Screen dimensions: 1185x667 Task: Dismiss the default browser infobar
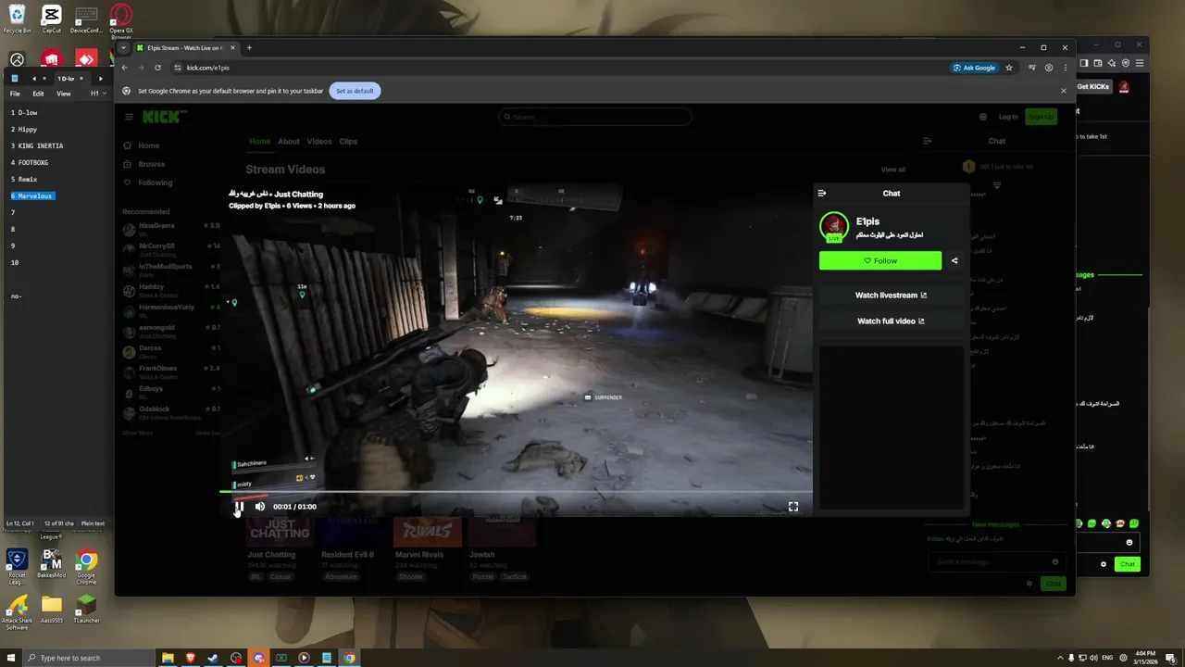(x=1064, y=91)
